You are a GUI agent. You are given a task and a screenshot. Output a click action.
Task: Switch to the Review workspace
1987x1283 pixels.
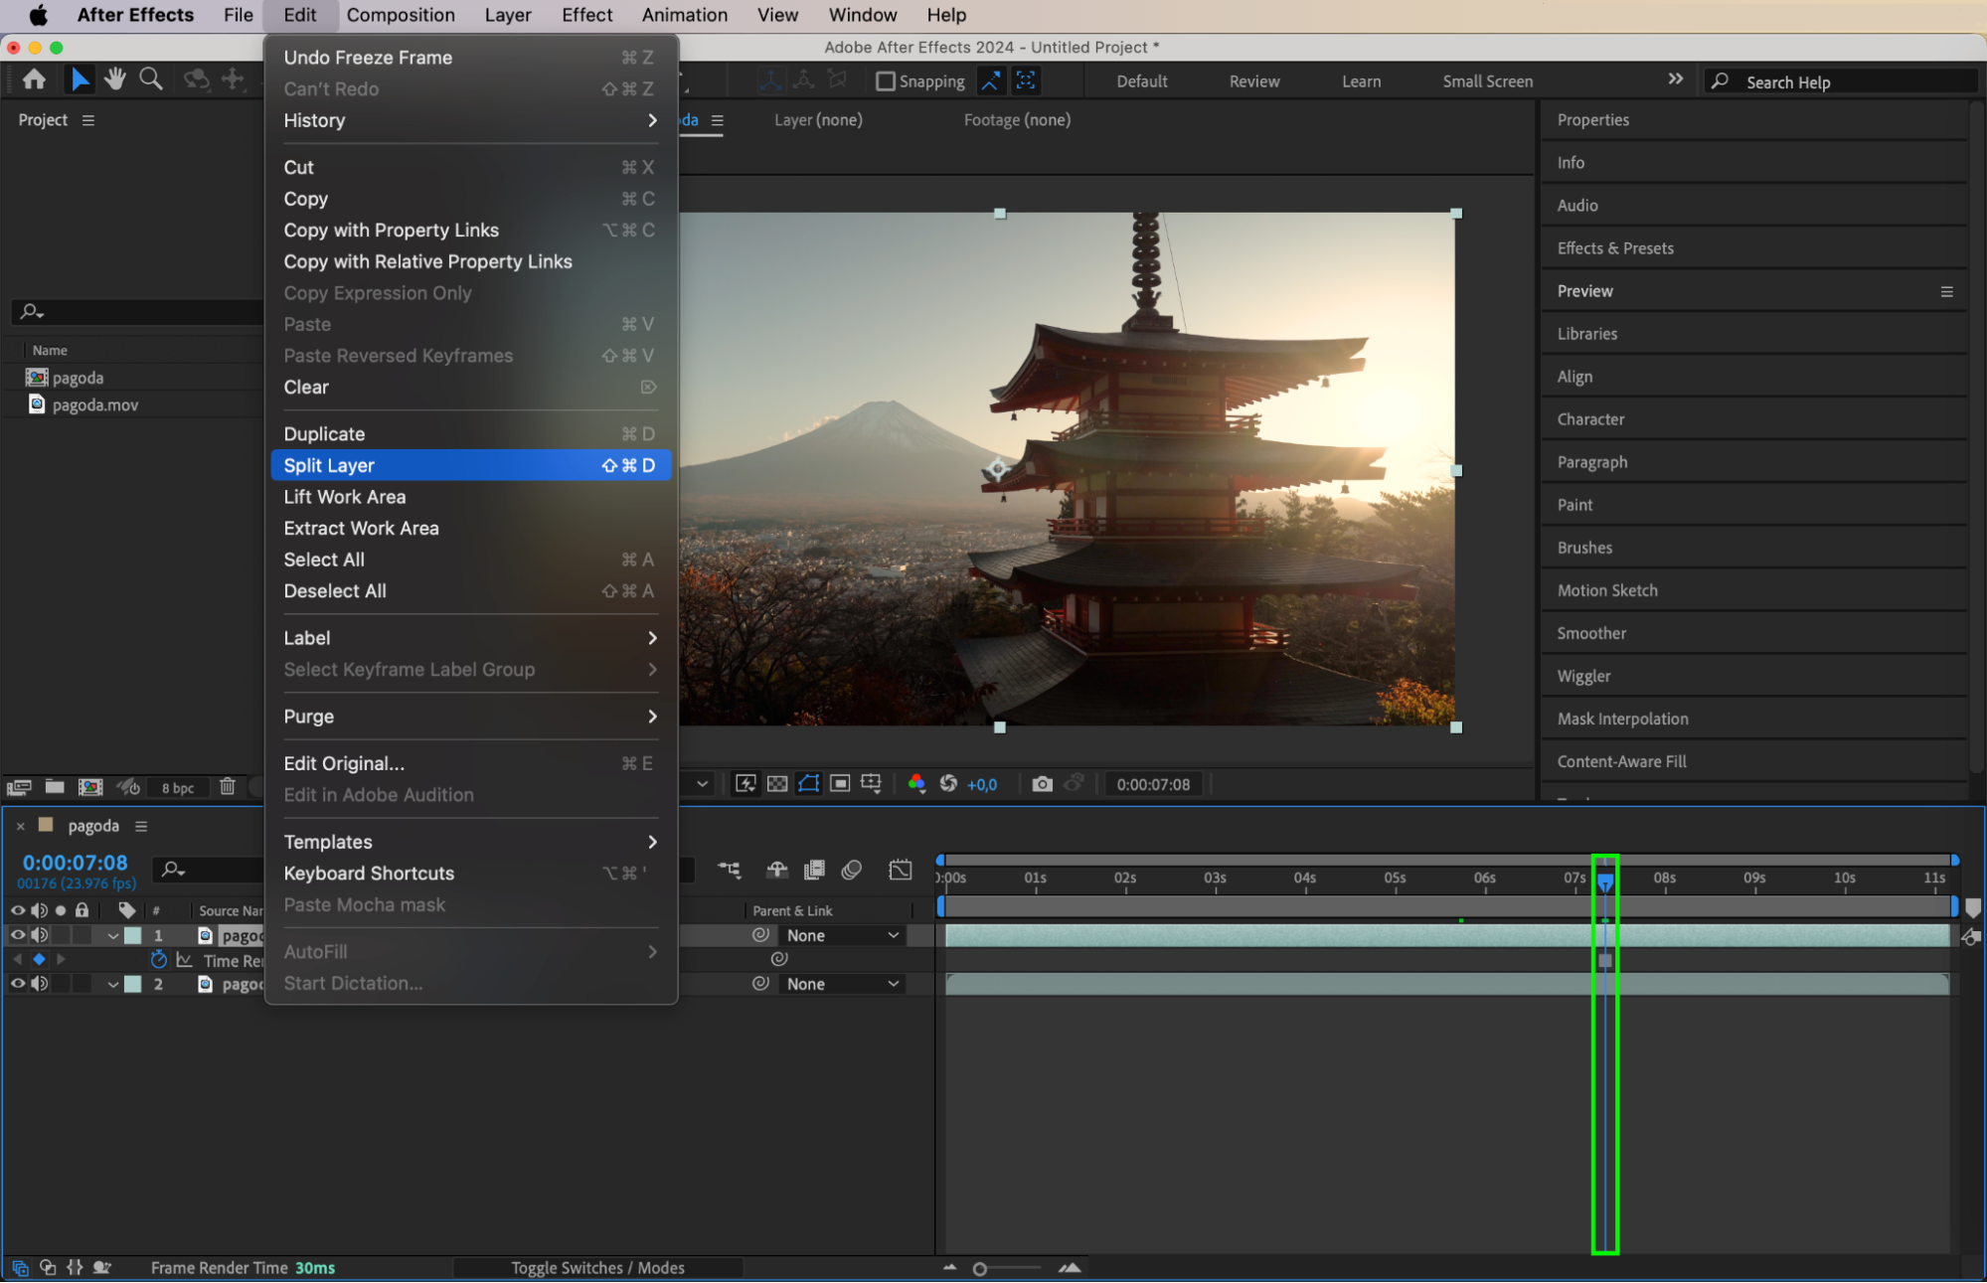[1254, 81]
